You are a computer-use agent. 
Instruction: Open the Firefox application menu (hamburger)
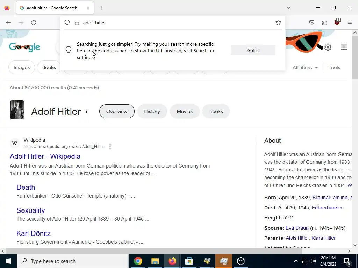click(x=350, y=22)
